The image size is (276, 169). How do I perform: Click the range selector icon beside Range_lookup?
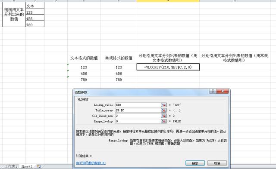pyautogui.click(x=164, y=121)
